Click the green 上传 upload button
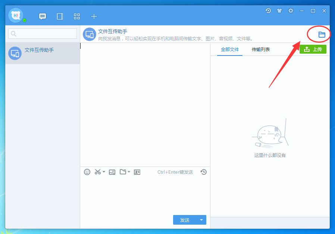Screen dimensions: 335x234 click(x=313, y=49)
